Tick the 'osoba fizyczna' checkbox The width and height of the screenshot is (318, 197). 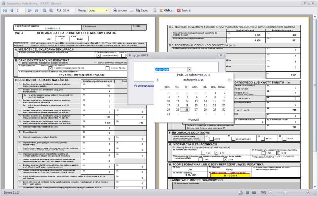point(107,68)
